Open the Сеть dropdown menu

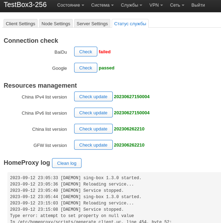pyautogui.click(x=177, y=5)
